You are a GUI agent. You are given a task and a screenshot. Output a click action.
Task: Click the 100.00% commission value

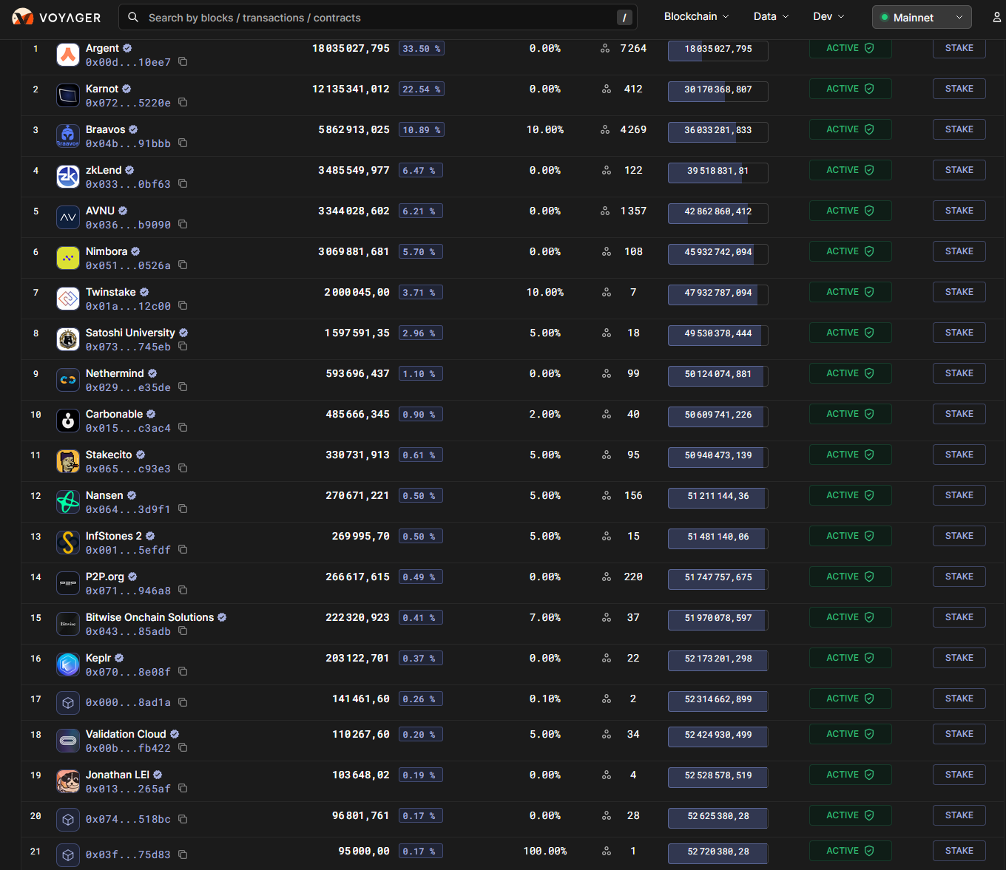tap(545, 851)
